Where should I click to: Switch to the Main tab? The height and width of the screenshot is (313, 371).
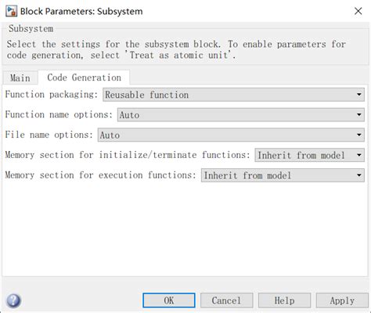pyautogui.click(x=20, y=77)
